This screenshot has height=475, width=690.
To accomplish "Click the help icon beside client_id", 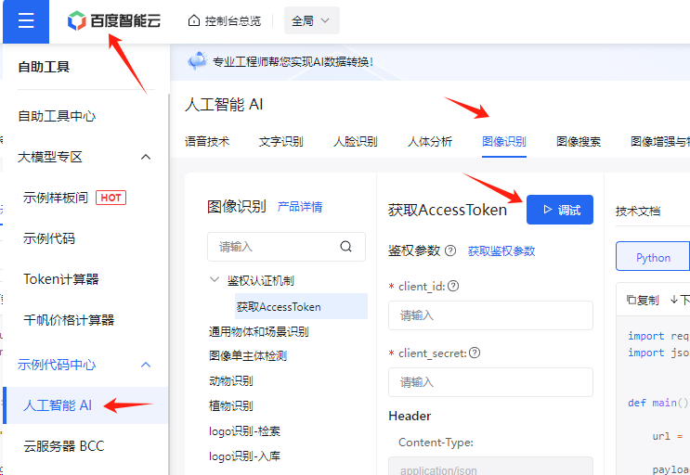I will [453, 286].
